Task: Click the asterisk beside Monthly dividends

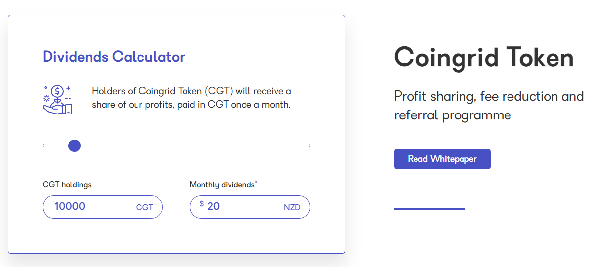Action: [256, 183]
